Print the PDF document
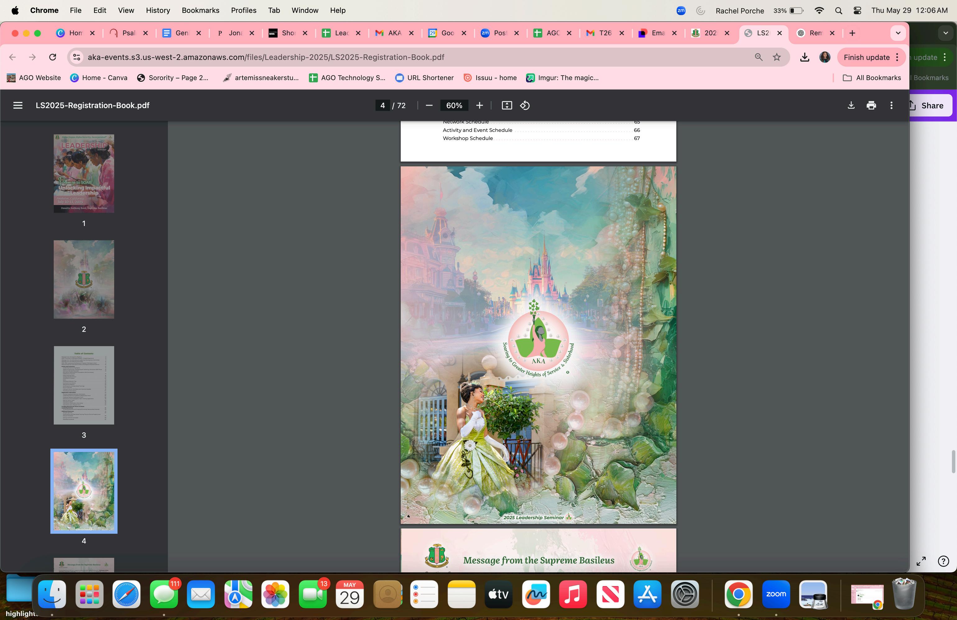Viewport: 957px width, 620px height. pos(871,105)
